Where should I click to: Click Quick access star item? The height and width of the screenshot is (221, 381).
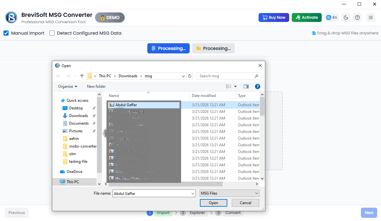tap(77, 100)
